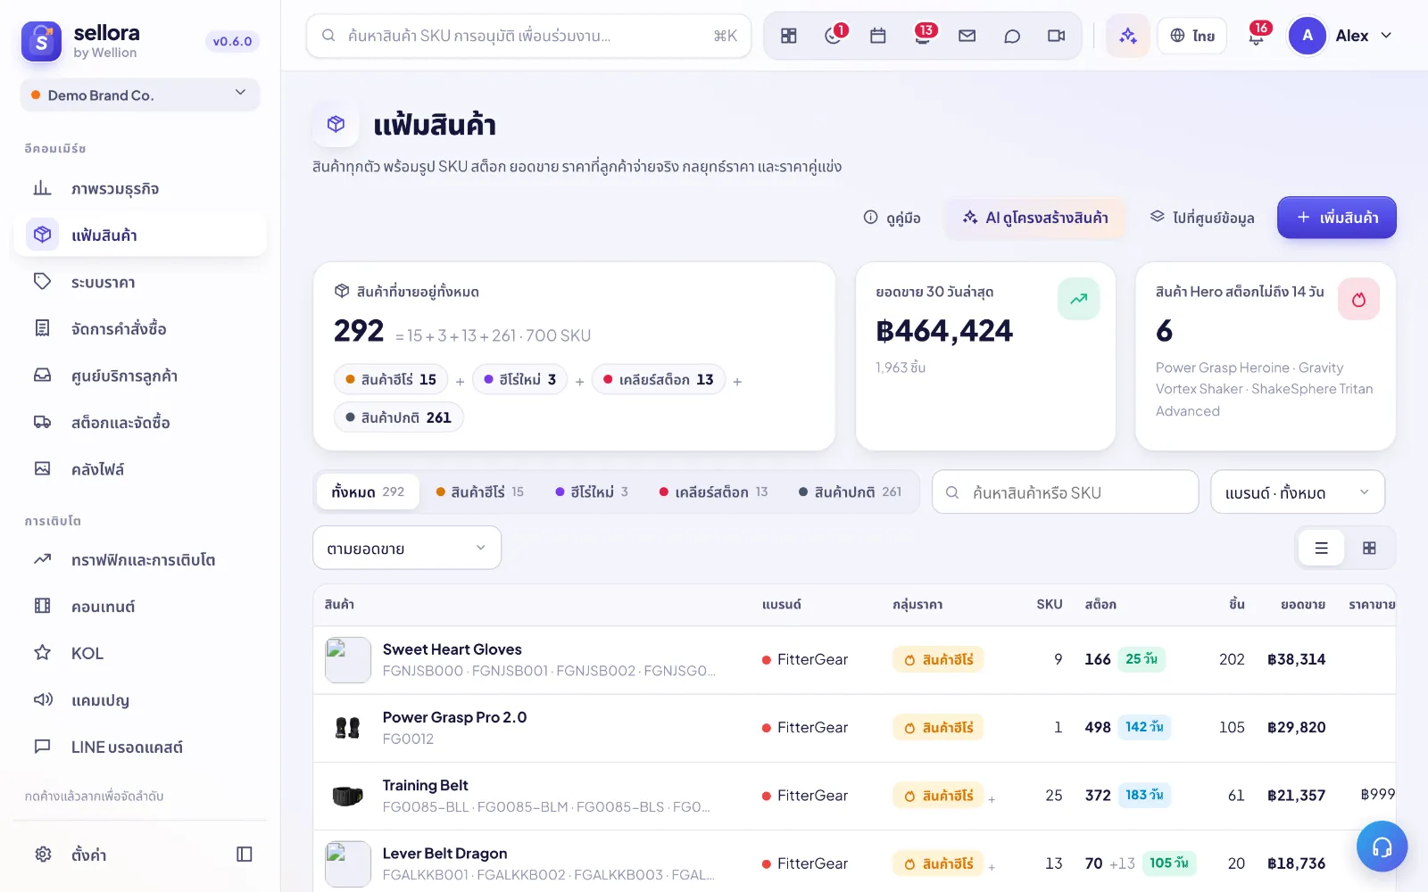The image size is (1428, 892).
Task: Click the global search bar at top
Action: [528, 36]
